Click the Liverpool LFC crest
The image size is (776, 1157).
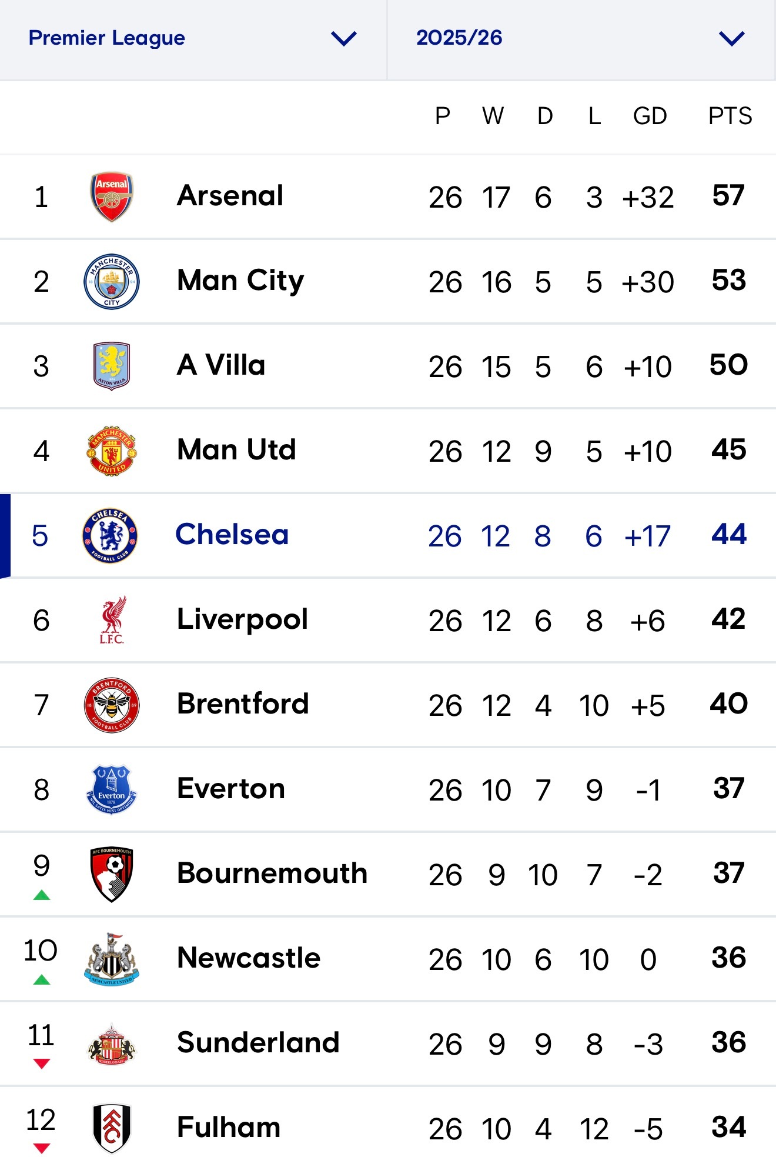pyautogui.click(x=112, y=620)
